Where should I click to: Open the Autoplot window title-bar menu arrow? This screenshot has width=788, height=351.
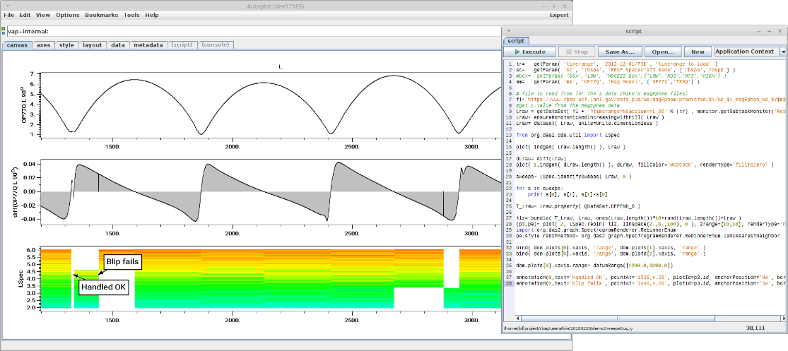[x=6, y=5]
